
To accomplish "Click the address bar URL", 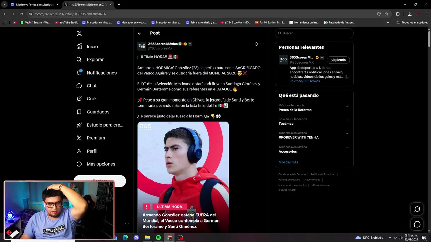I will 70,14.
